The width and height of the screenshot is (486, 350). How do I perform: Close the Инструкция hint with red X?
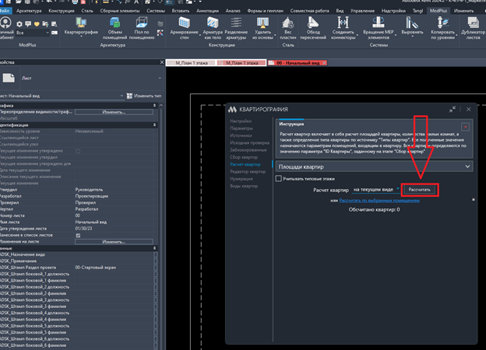[465, 127]
